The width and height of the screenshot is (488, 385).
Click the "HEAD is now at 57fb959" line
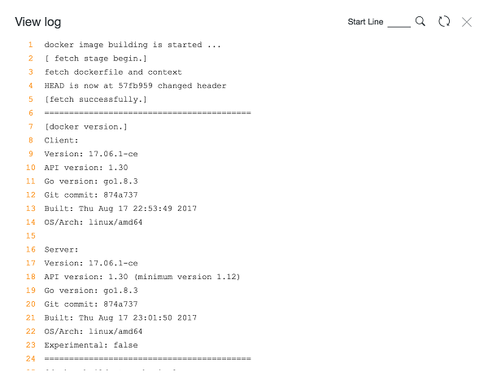pyautogui.click(x=135, y=85)
